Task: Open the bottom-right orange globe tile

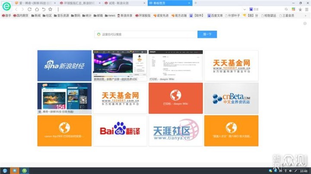Action: pyautogui.click(x=231, y=130)
